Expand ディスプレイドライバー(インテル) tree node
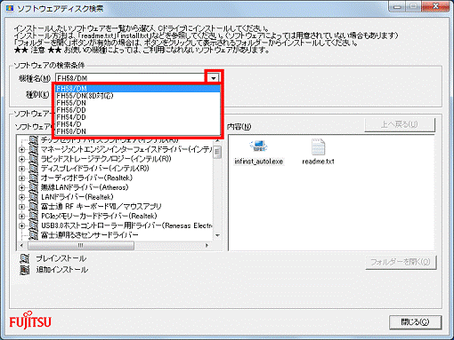The image size is (454, 340). (21, 169)
